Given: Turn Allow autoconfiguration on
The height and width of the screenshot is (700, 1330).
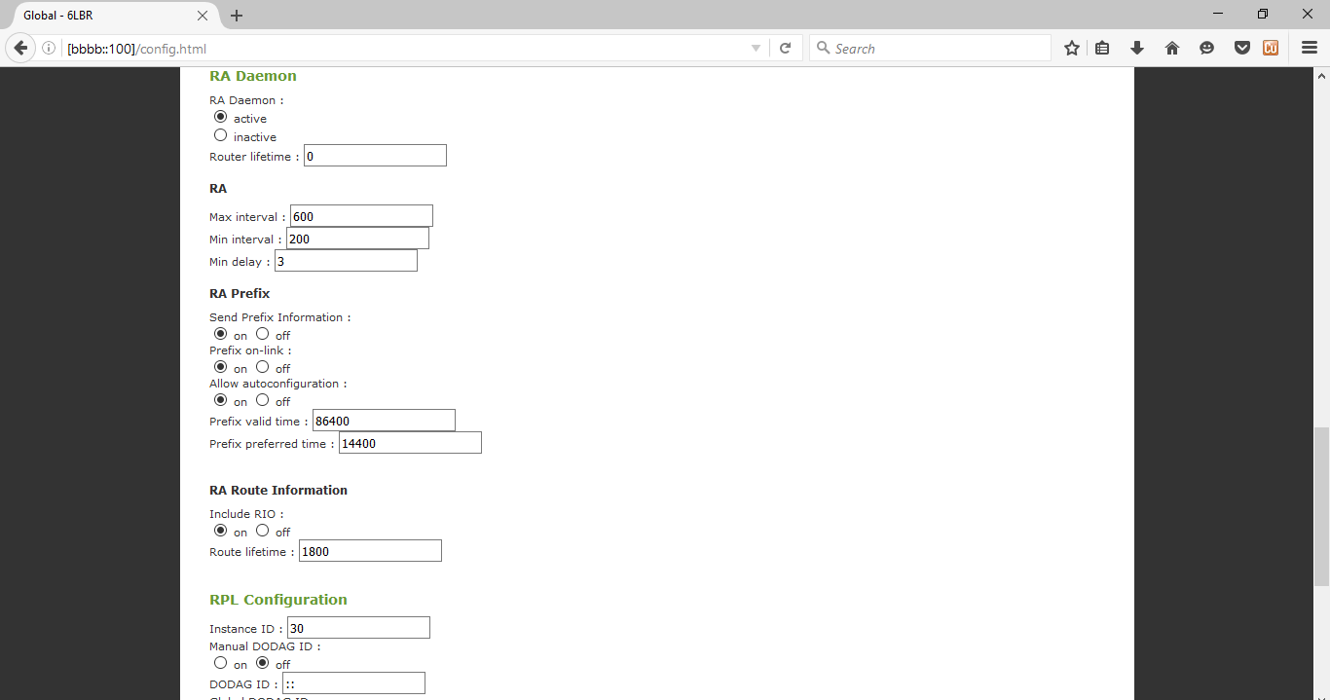Looking at the screenshot, I should (x=220, y=400).
